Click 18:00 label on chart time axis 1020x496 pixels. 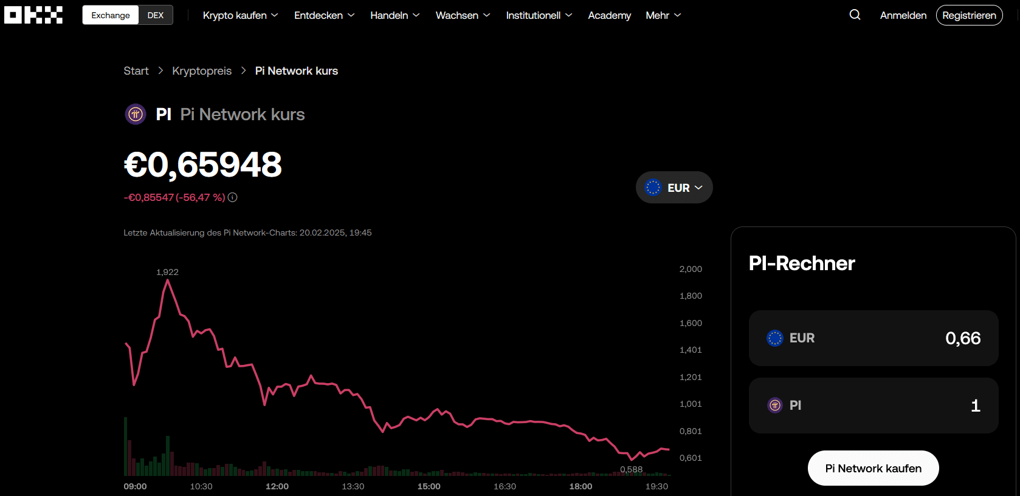tap(581, 486)
